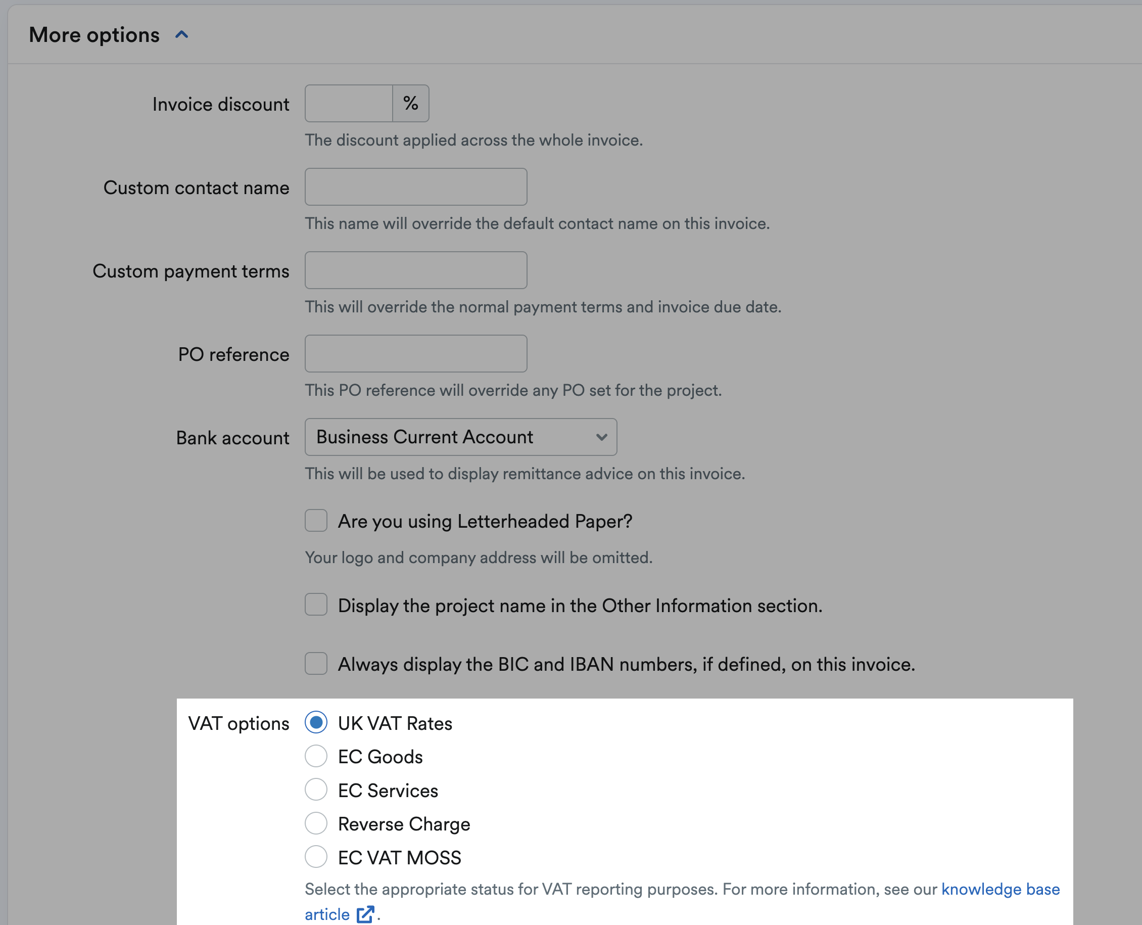Choose the EC Services radio option
Screen dimensions: 1142x925
(316, 790)
